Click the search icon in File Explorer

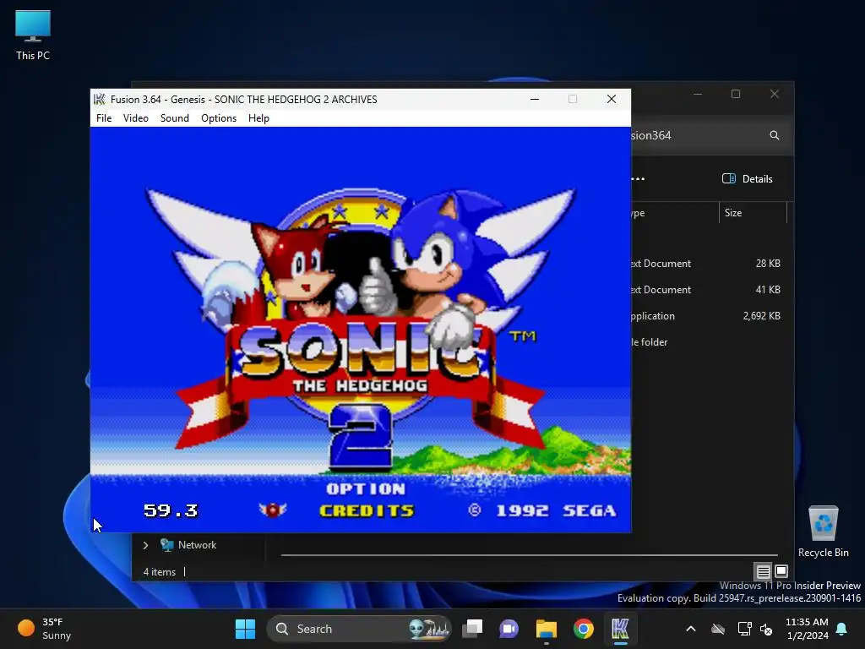click(x=775, y=135)
